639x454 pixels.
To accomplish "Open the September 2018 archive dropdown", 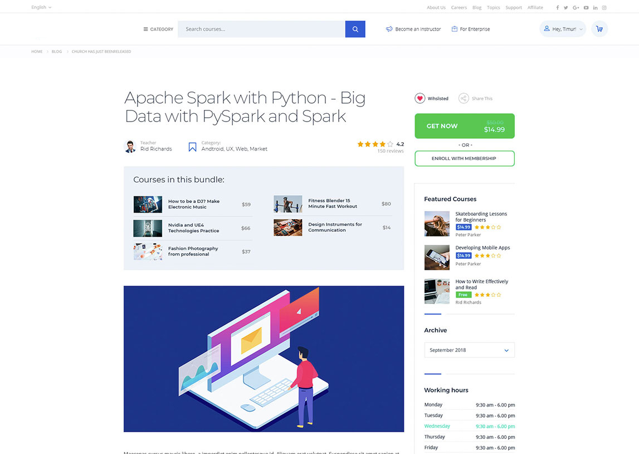I will [x=469, y=350].
